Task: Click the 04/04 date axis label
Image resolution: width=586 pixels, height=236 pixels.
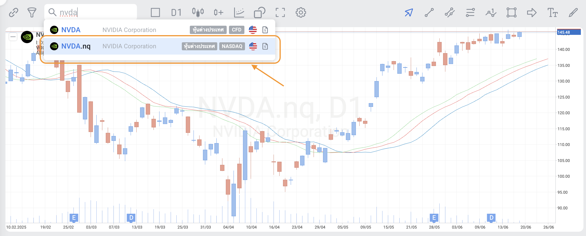Action: coord(228,227)
